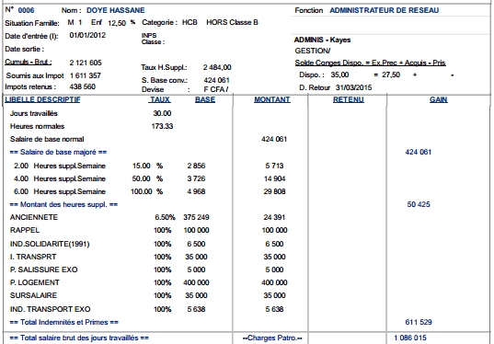The height and width of the screenshot is (344, 494).
Task: Click the RETENU column header
Action: (349, 100)
